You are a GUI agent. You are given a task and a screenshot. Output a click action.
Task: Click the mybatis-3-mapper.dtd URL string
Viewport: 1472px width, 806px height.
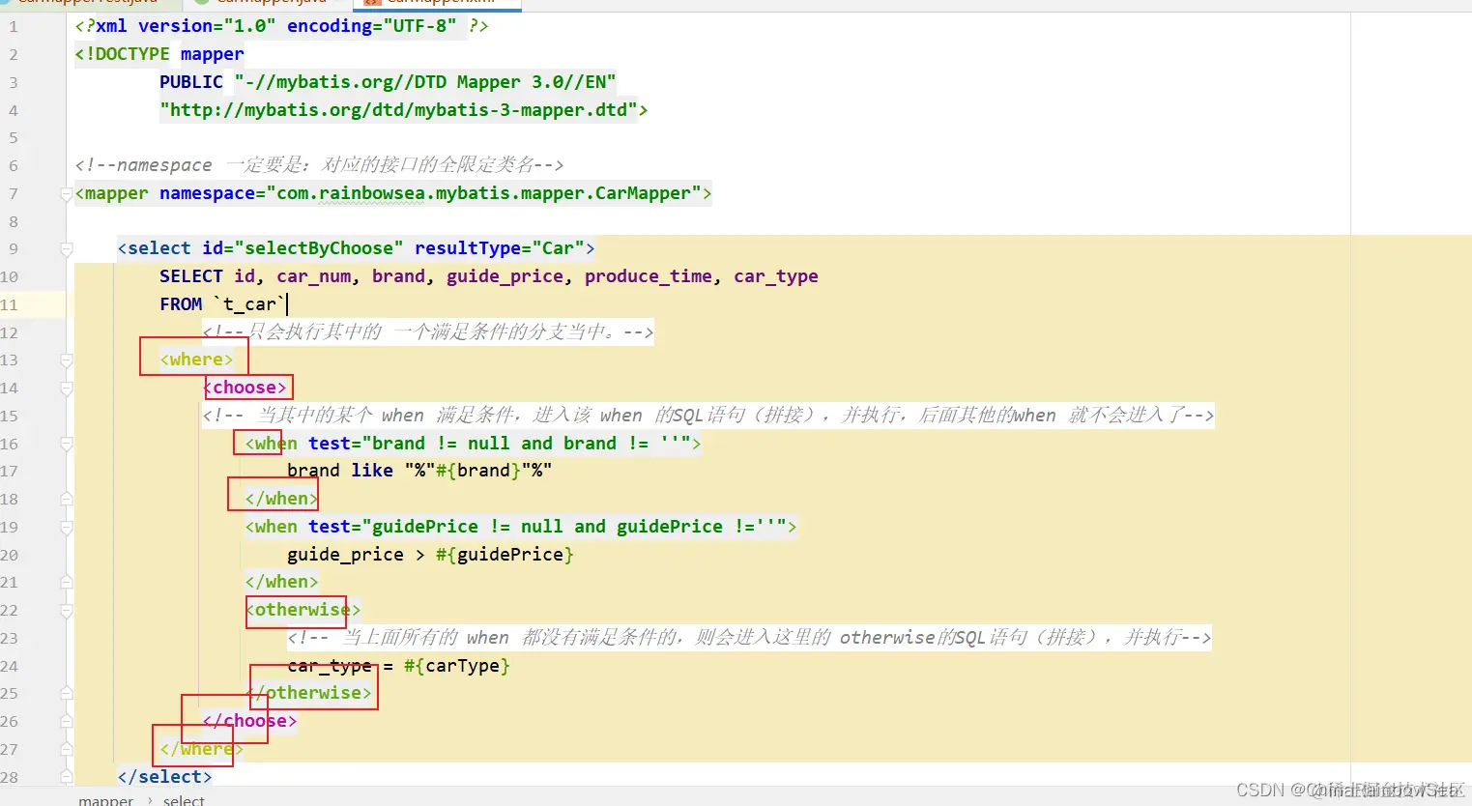[x=398, y=110]
